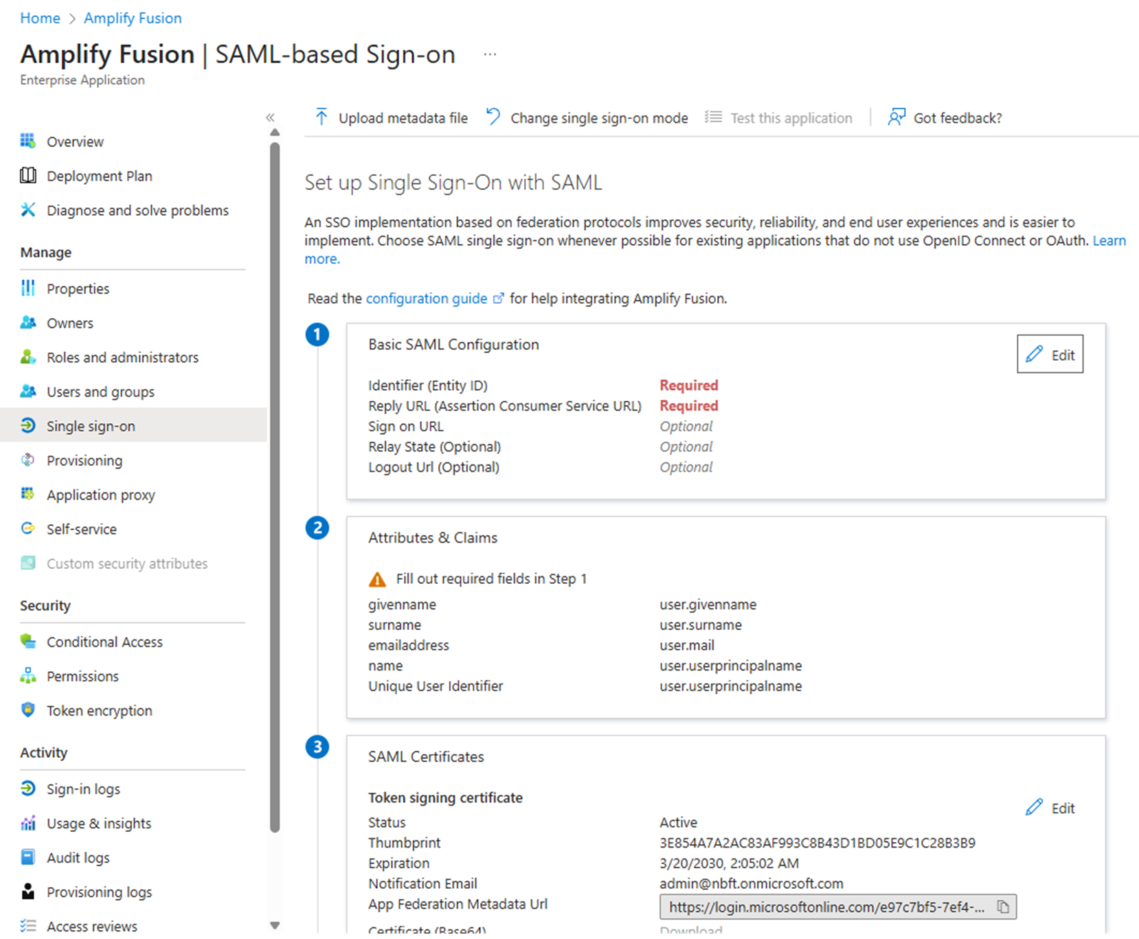Open the Deployment Plan page
The width and height of the screenshot is (1139, 939).
pyautogui.click(x=100, y=176)
